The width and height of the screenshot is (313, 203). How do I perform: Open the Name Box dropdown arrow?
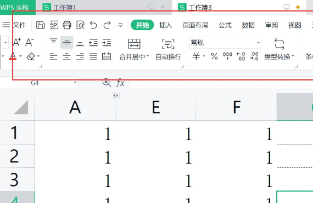pos(75,82)
